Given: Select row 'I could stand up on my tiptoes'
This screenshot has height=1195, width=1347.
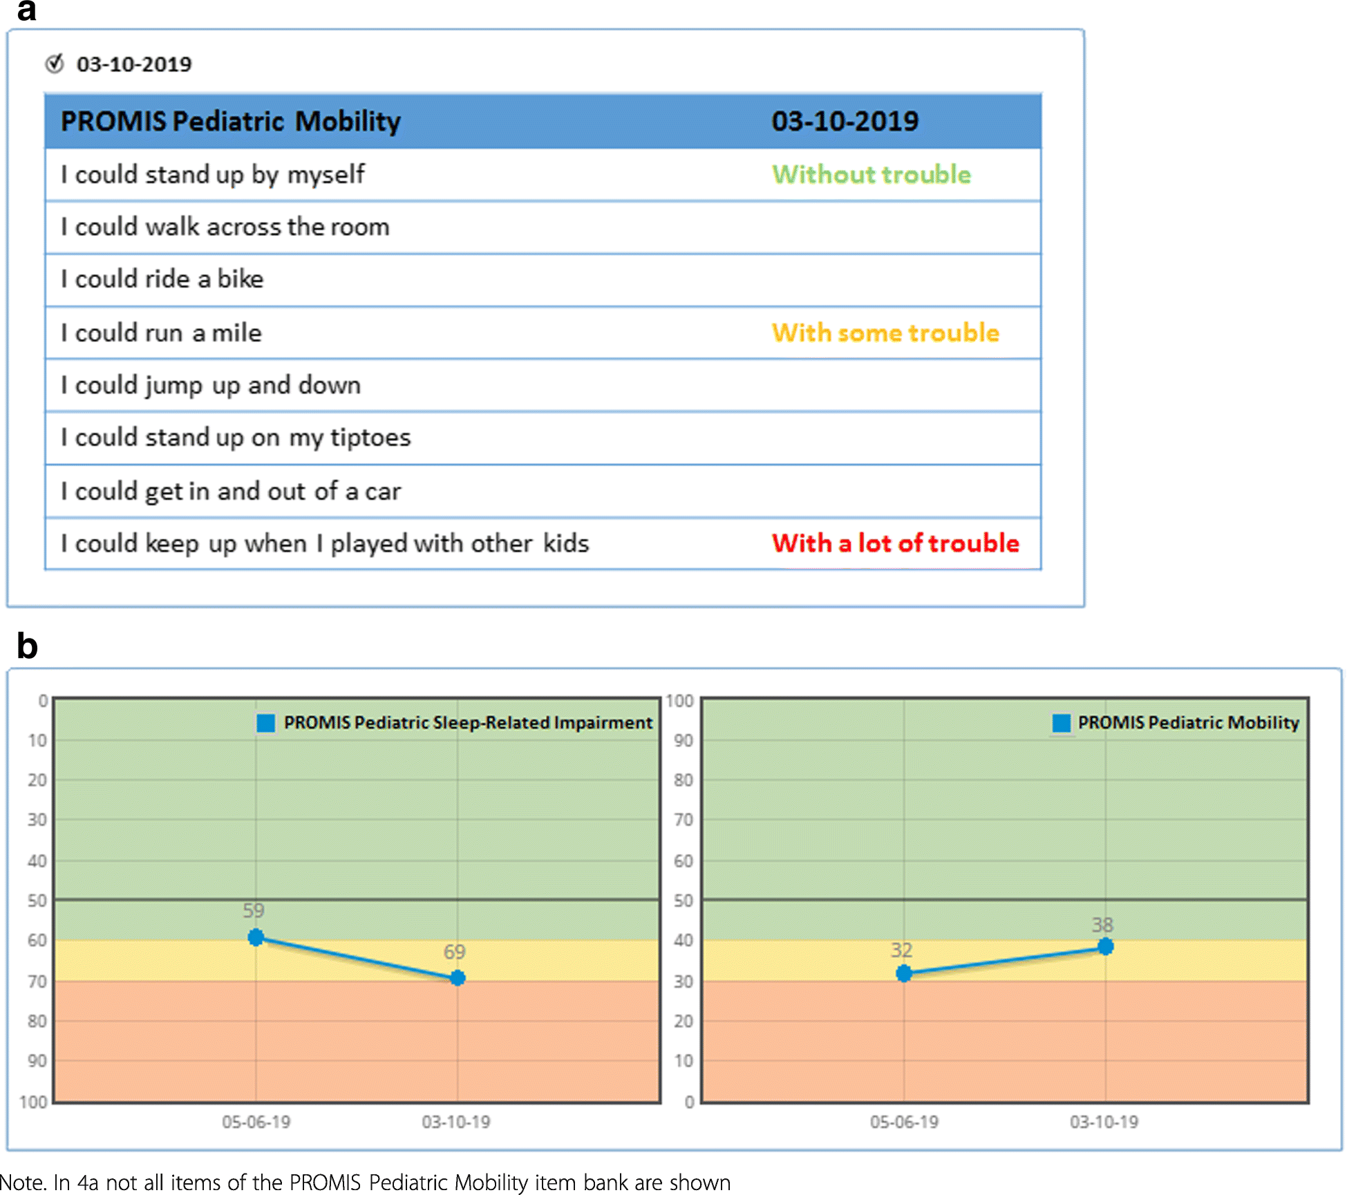Looking at the screenshot, I should (x=543, y=438).
